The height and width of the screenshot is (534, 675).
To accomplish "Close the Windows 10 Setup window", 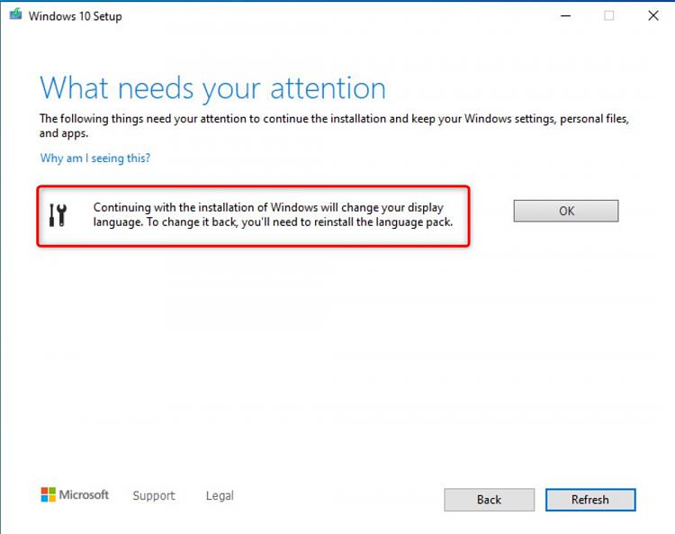I will pos(653,16).
